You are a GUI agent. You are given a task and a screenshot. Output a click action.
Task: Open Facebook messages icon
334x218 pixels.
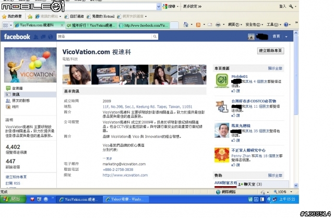coord(43,37)
